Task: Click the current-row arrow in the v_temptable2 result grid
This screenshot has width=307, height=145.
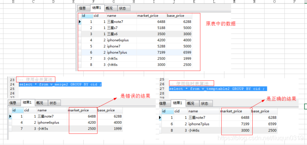Action: click(x=160, y=117)
